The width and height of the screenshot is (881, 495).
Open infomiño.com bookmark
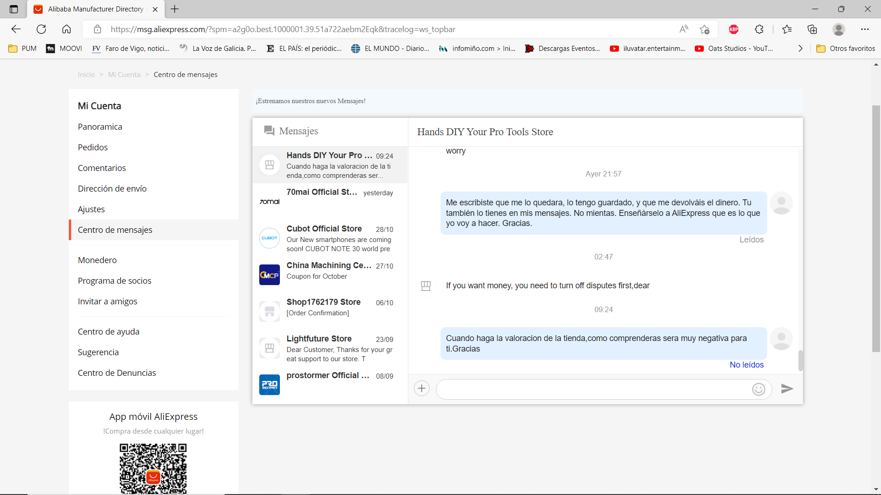coord(477,49)
